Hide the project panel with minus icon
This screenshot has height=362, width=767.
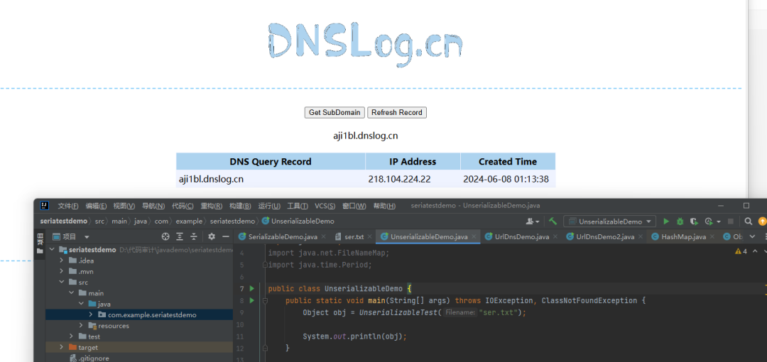pos(226,237)
